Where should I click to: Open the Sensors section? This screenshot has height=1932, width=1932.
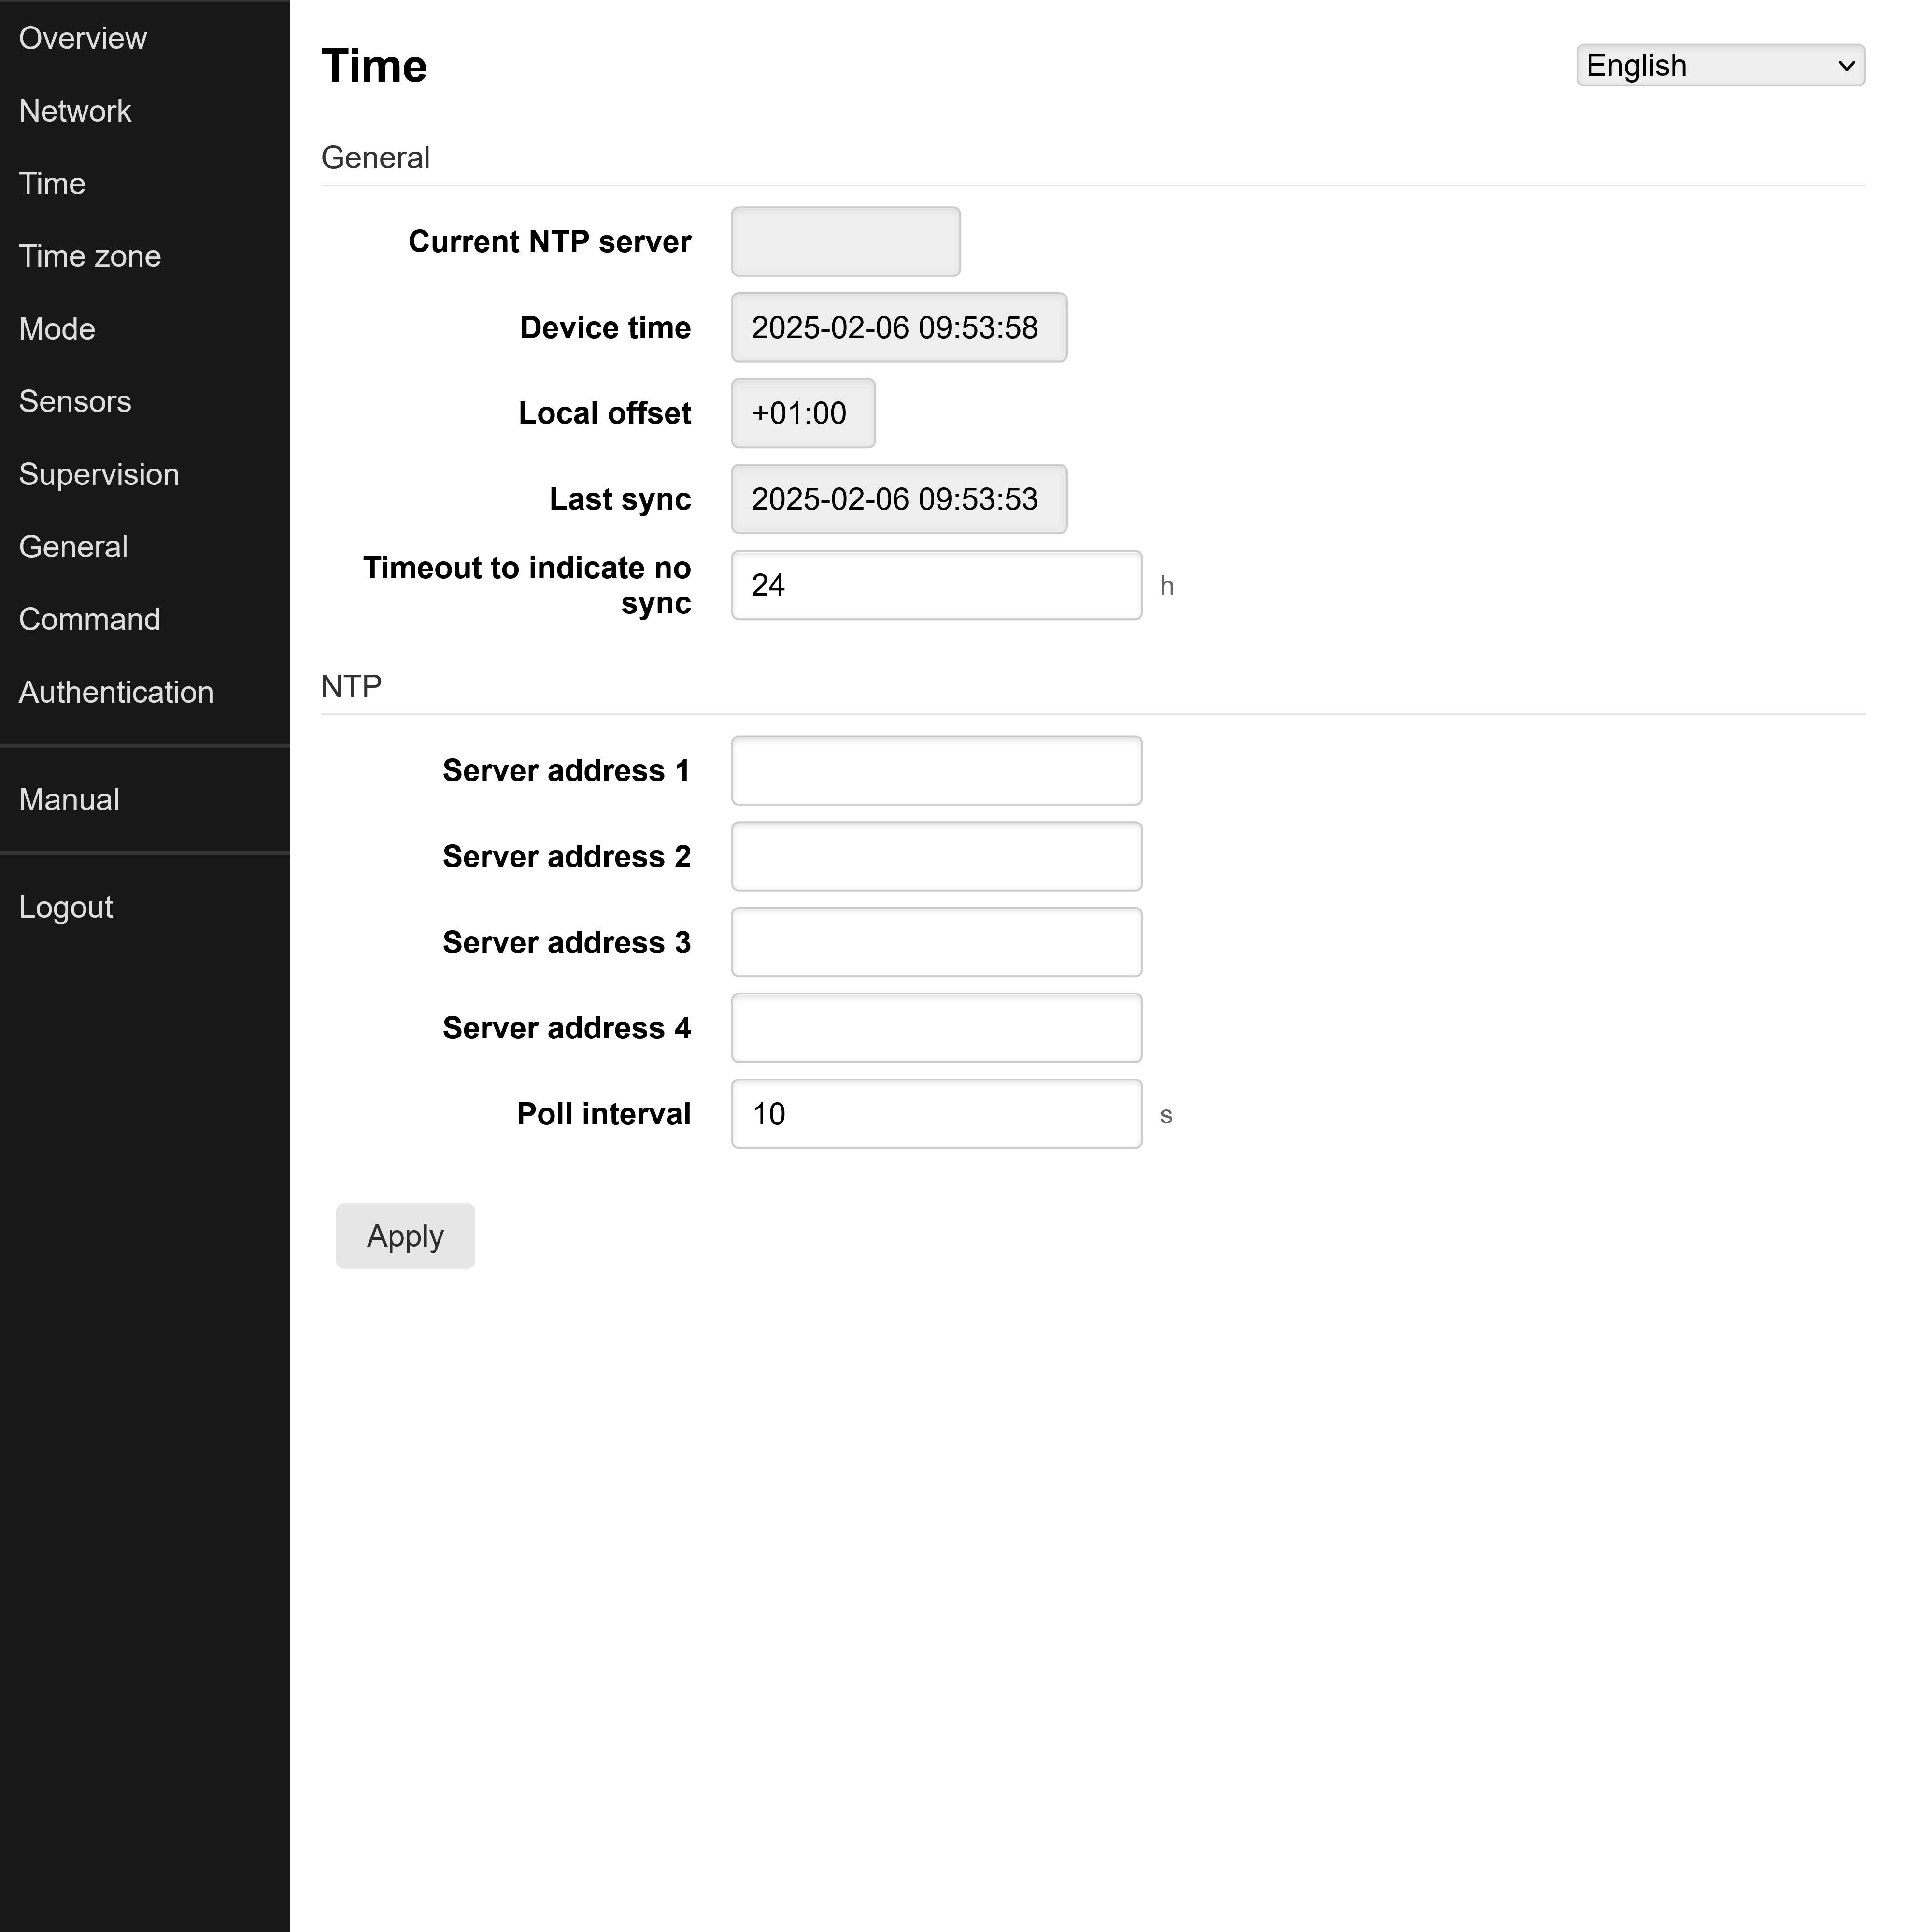75,401
